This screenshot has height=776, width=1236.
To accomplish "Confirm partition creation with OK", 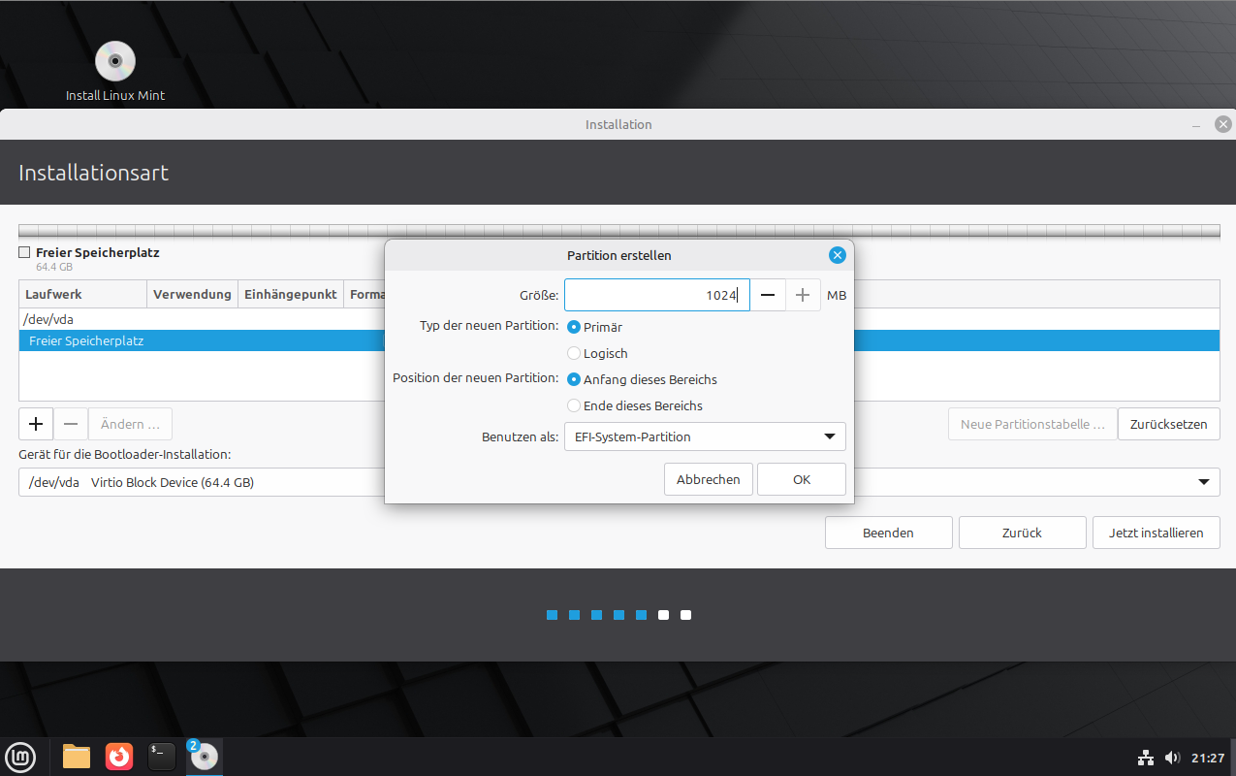I will (801, 479).
